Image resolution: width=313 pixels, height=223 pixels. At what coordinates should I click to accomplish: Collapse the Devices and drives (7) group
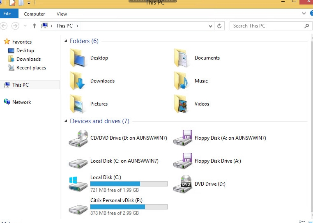point(66,121)
